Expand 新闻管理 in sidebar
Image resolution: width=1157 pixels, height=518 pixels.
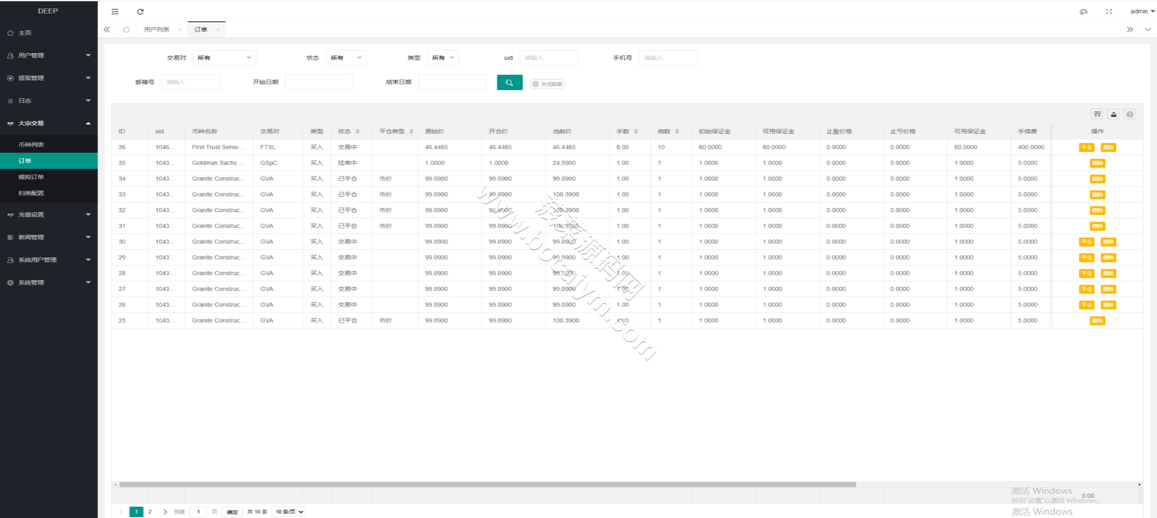pos(49,237)
